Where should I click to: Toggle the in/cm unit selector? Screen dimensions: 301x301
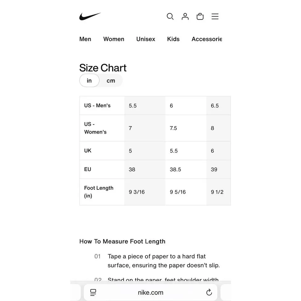tap(101, 80)
